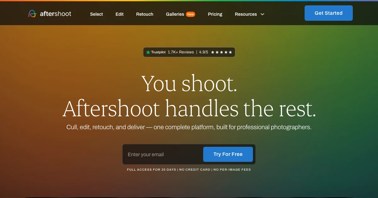Focus the Enter your email field

point(163,154)
